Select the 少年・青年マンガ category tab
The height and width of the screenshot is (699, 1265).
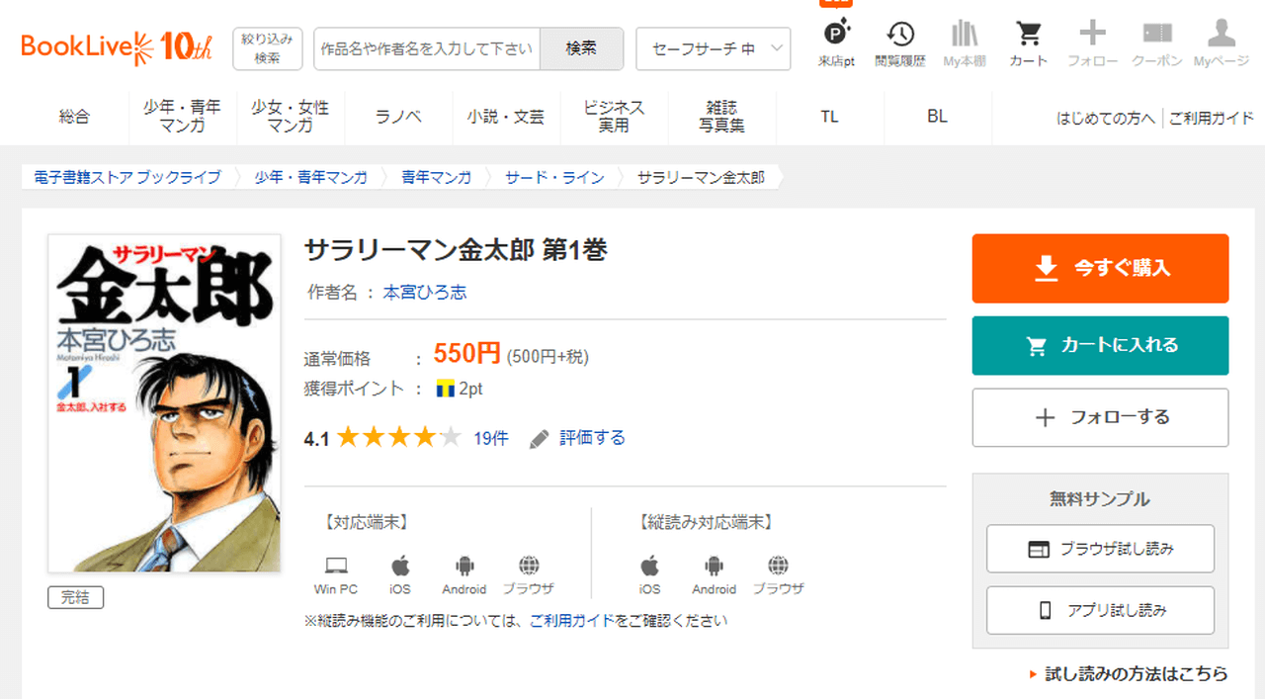182,116
